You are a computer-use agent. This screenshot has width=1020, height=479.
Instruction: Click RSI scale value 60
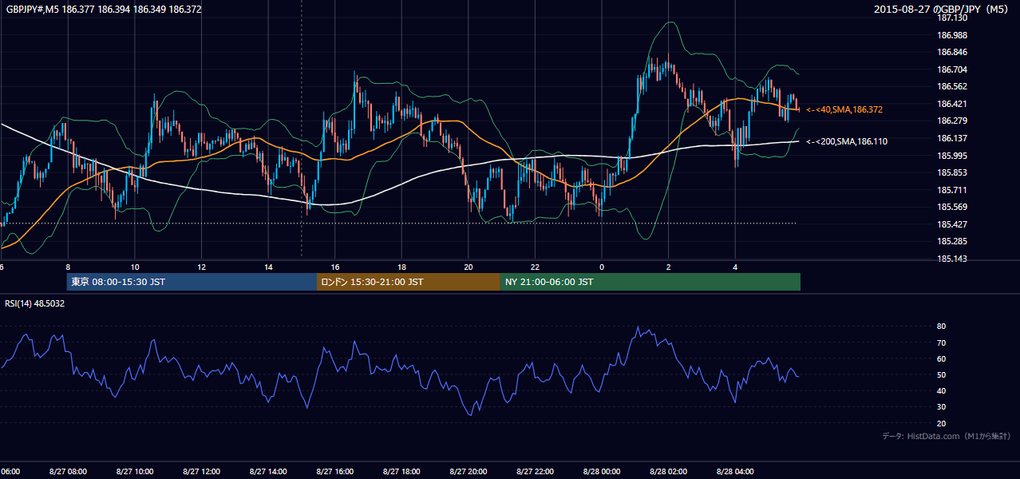point(941,358)
